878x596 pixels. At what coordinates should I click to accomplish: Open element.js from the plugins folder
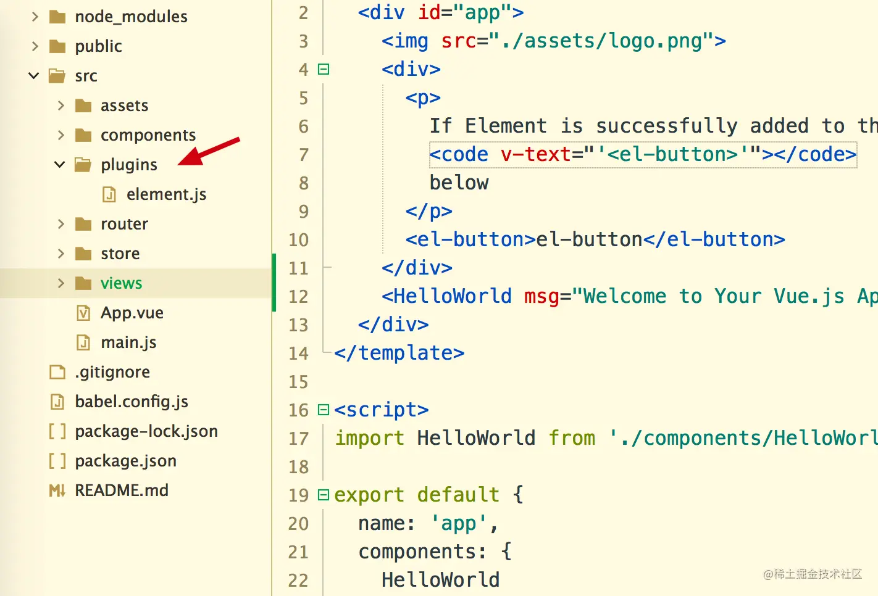tap(166, 194)
